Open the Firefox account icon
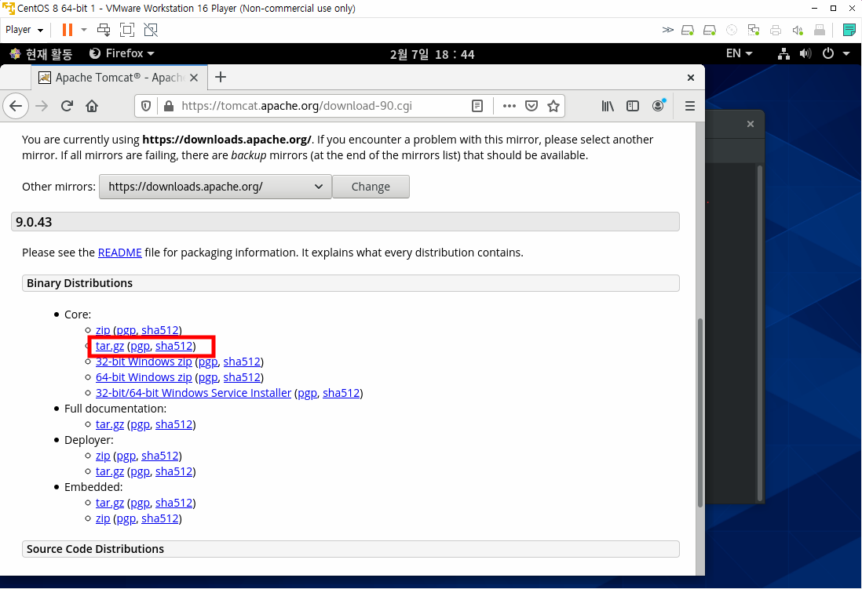 pos(658,106)
